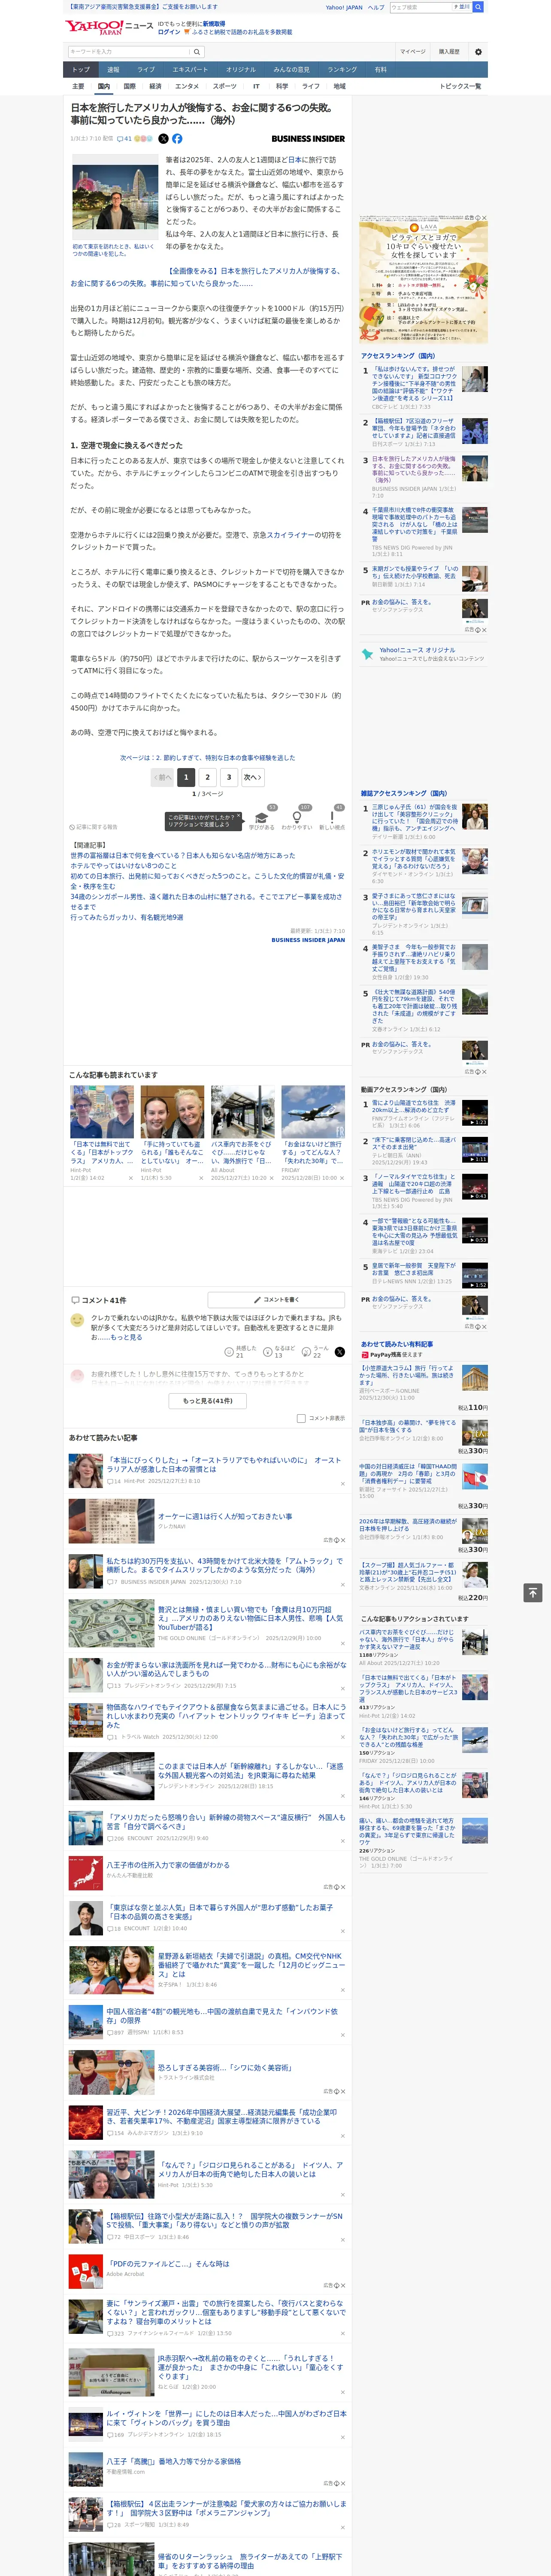
Task: Click the 記事に関する報告 report icon link
Action: pyautogui.click(x=93, y=827)
